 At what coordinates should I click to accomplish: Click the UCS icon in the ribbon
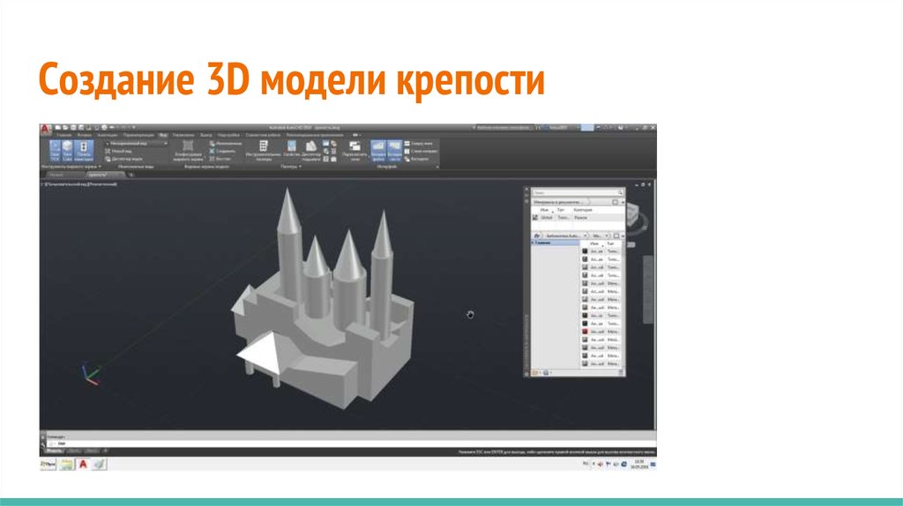coord(55,151)
